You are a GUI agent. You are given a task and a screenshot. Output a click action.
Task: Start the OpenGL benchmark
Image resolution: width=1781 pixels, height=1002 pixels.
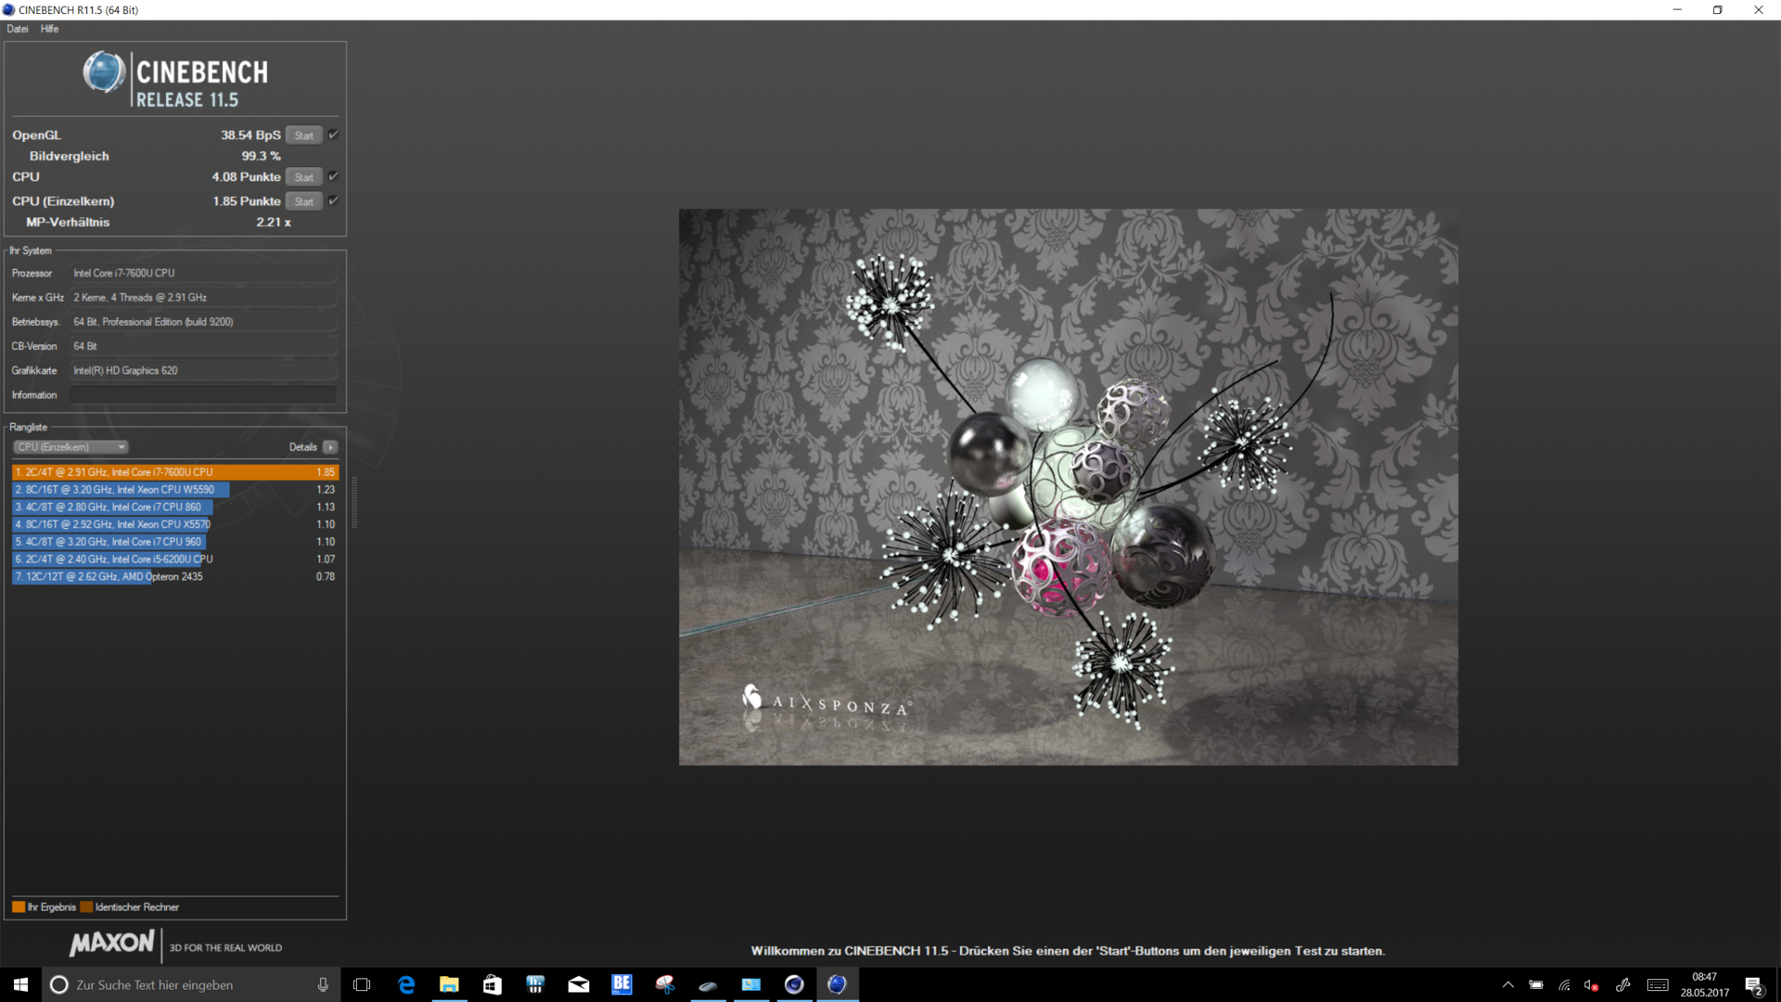[x=303, y=135]
